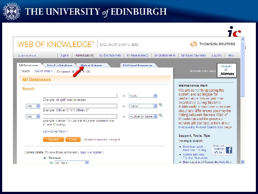The width and height of the screenshot is (258, 194).
Task: Click the Topic search input field
Action: (80, 96)
